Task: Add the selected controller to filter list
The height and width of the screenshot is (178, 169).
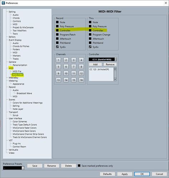Action: [95, 64]
